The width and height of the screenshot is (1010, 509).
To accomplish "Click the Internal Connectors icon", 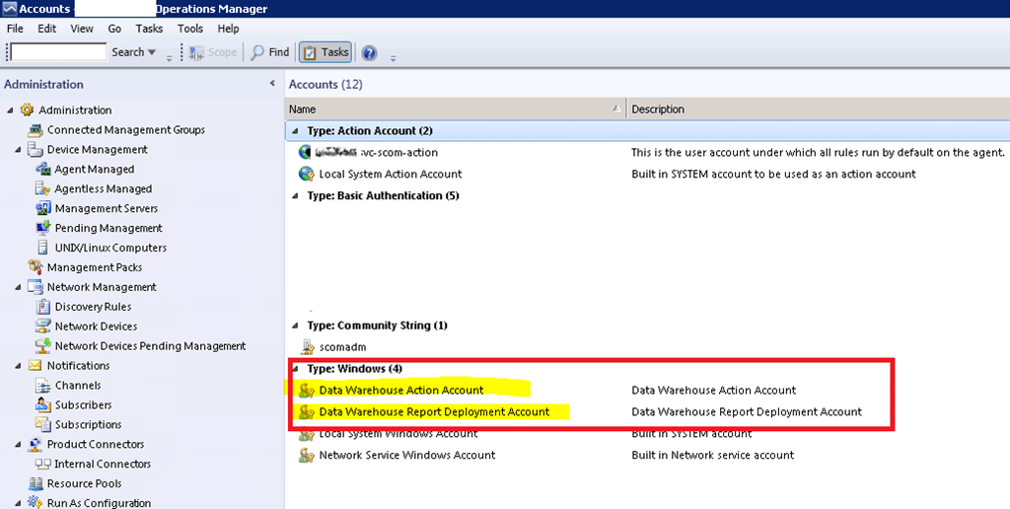I will tap(43, 464).
